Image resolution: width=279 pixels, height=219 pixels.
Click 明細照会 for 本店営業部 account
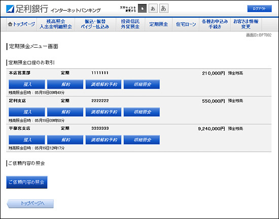click(142, 84)
